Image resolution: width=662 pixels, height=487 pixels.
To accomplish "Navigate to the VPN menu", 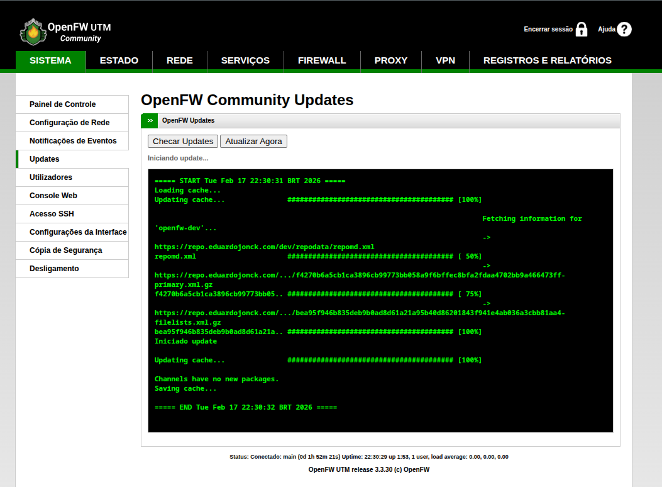I will tap(445, 60).
